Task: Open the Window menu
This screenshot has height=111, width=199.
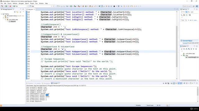Action: (x=41, y=3)
